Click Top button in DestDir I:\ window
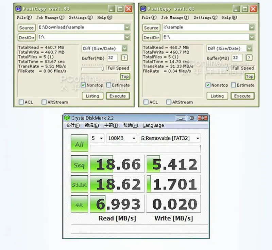The height and width of the screenshot is (250, 272). point(125,76)
